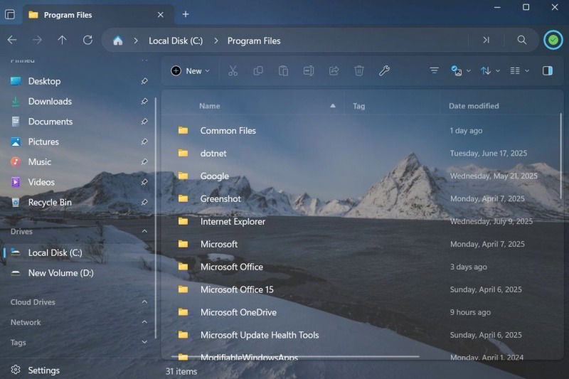Click the Delete trash can icon
Screen dimensions: 569x379
pos(359,71)
